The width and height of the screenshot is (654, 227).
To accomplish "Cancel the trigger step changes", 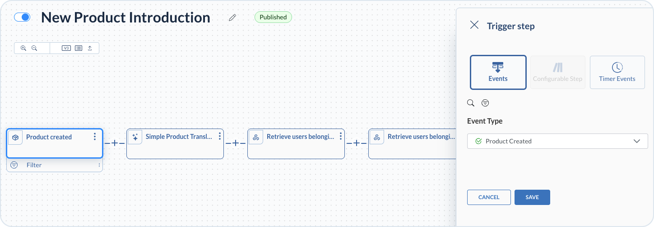I will click(489, 197).
